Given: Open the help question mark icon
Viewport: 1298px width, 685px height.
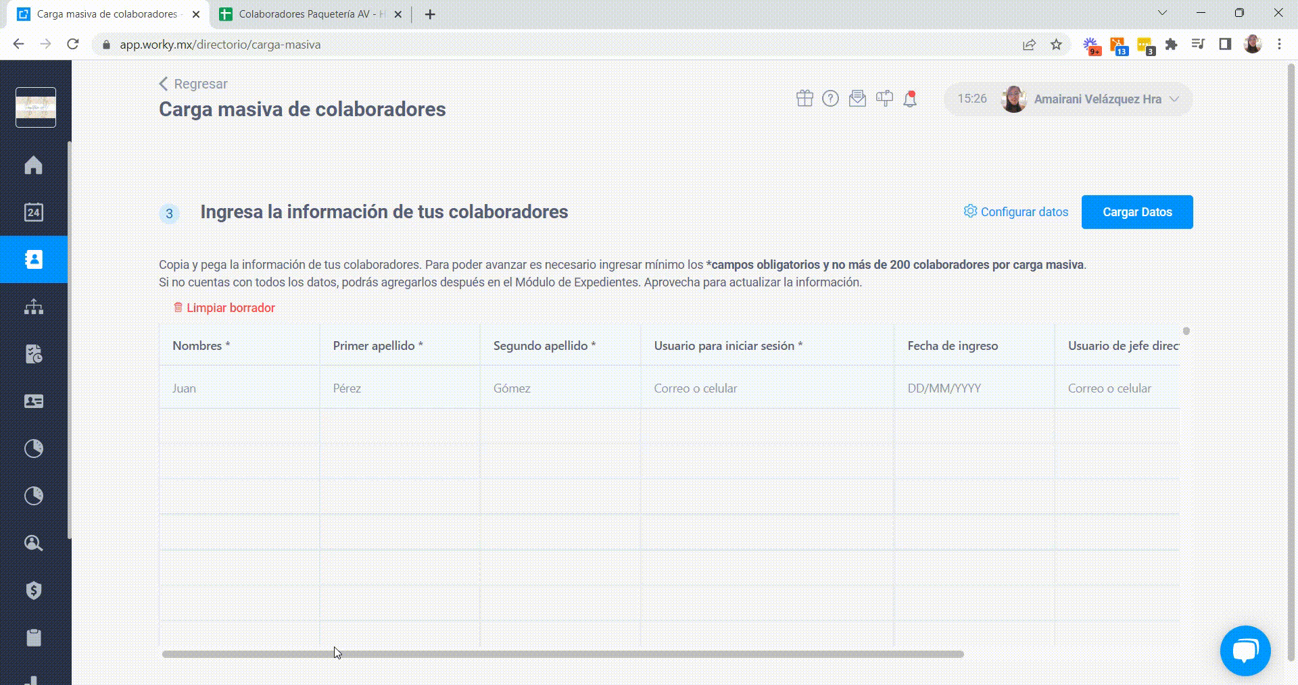Looking at the screenshot, I should 830,99.
